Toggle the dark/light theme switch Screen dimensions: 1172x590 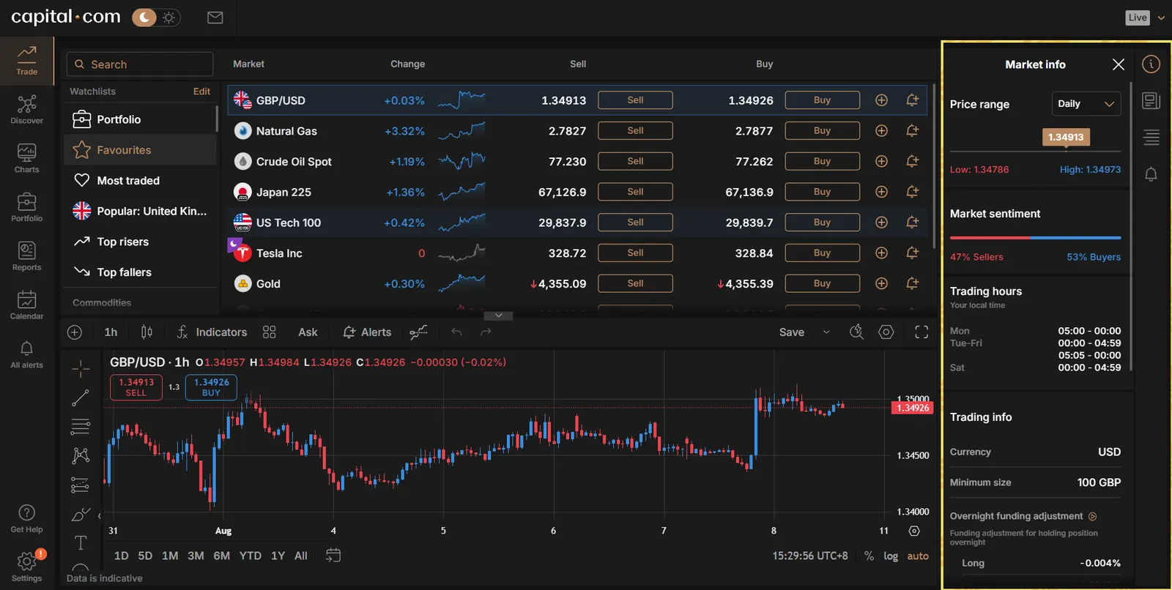(x=156, y=18)
